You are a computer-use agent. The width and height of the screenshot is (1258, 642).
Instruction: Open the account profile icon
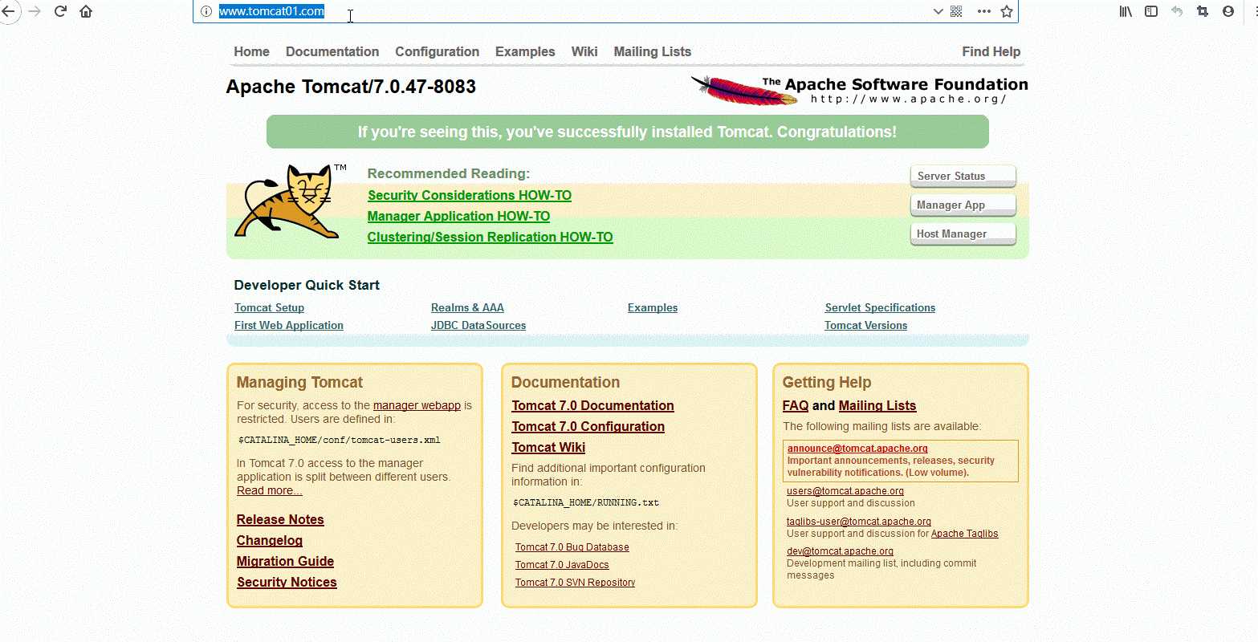click(x=1228, y=11)
